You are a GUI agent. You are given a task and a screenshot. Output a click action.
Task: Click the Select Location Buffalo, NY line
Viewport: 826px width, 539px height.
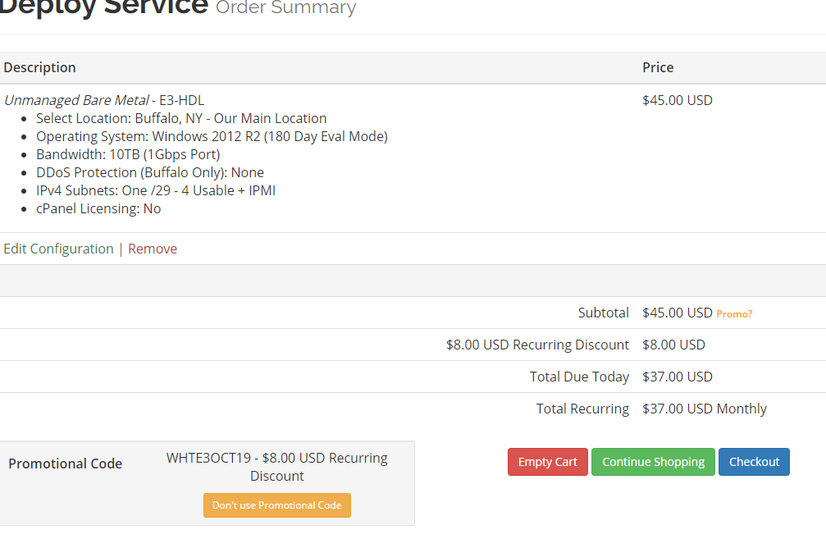[181, 118]
